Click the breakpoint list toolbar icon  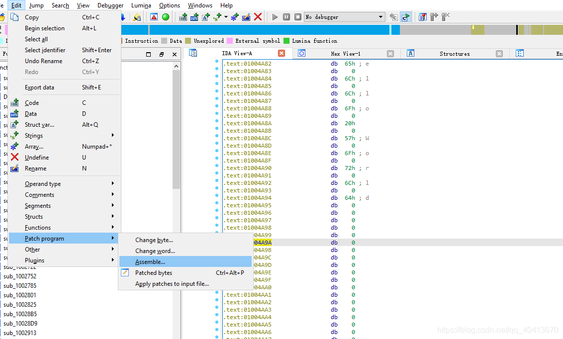pyautogui.click(x=423, y=17)
